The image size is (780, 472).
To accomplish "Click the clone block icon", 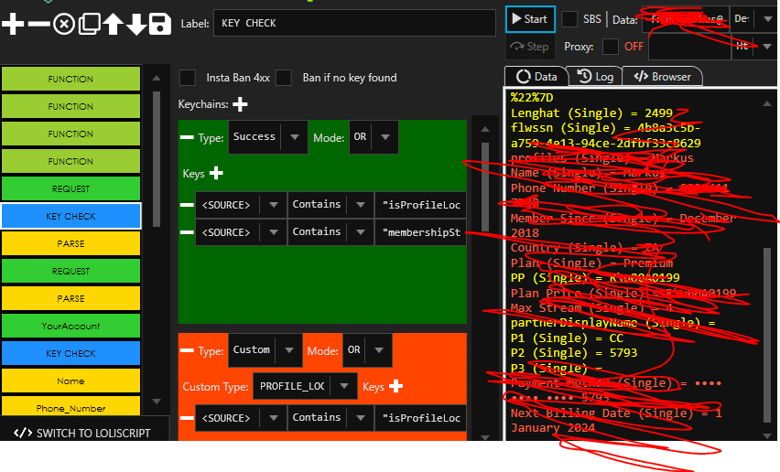I will [89, 24].
